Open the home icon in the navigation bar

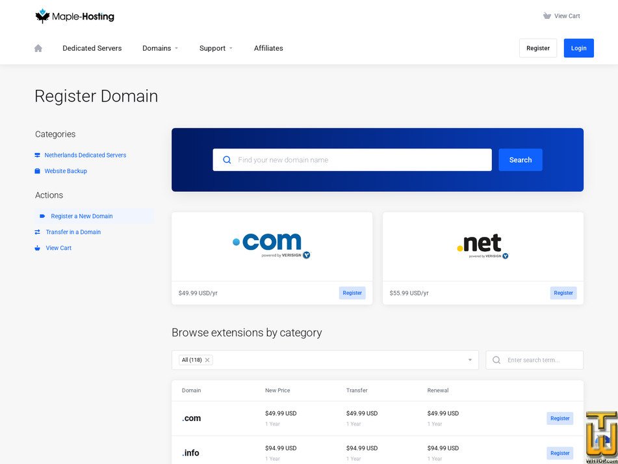38,48
